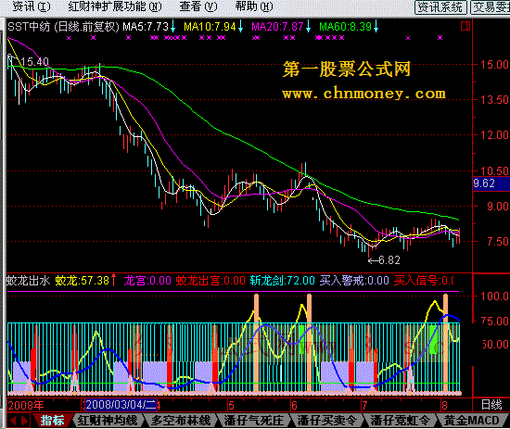Click the 13.50 price axis label
Screen dimensions: 510x429
[x=494, y=99]
